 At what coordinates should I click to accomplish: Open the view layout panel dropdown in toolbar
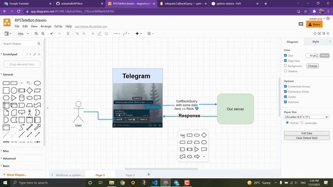(x=8, y=33)
